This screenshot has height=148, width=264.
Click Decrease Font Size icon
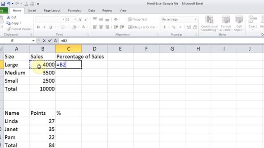point(86,19)
